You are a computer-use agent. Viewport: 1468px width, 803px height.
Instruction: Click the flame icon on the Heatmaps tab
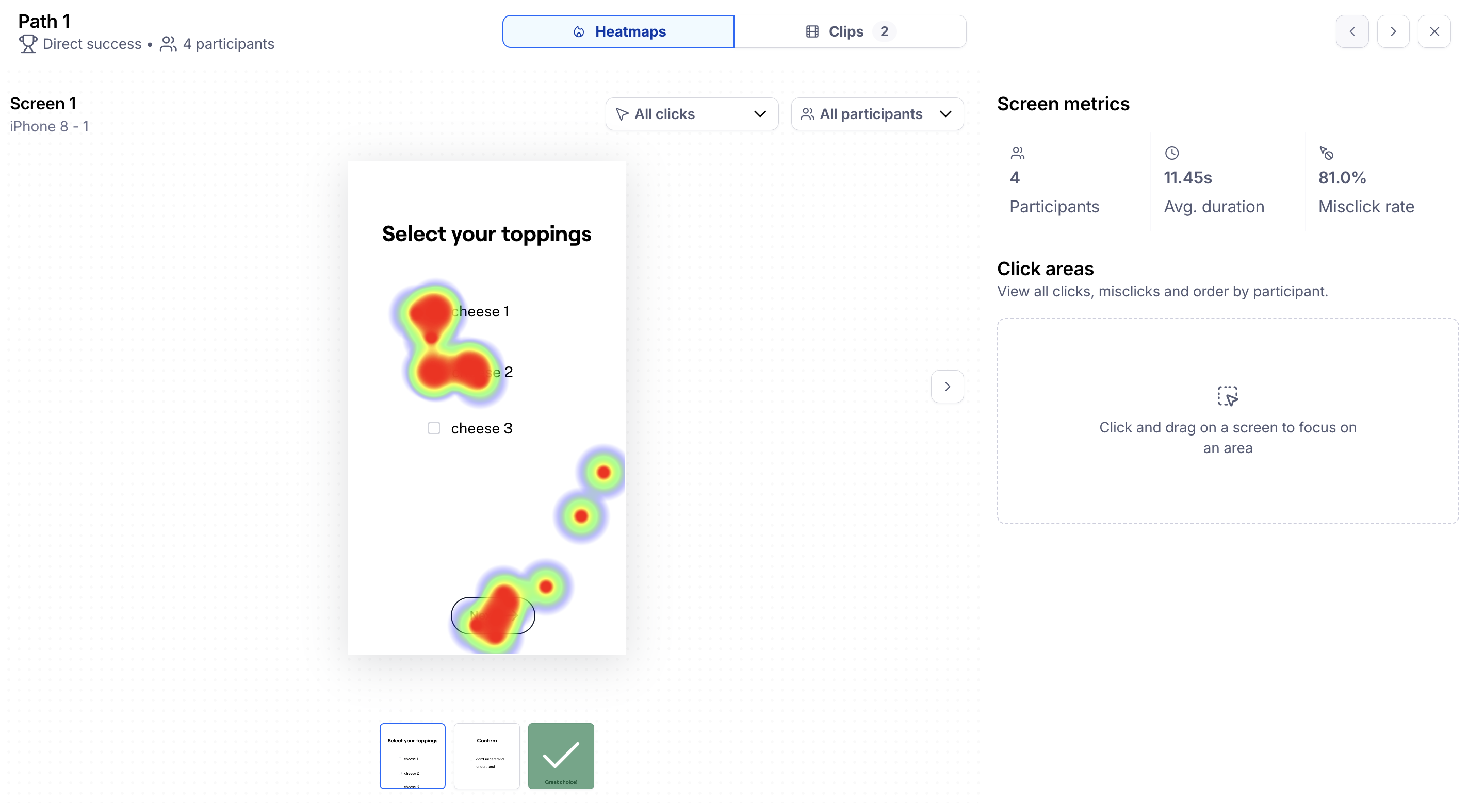point(578,32)
